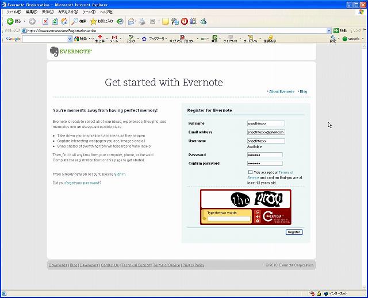
Task: Click the Edit document icon
Action: pos(152,22)
